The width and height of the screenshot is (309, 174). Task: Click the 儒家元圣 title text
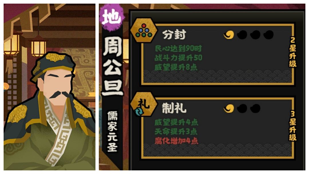coord(112,132)
